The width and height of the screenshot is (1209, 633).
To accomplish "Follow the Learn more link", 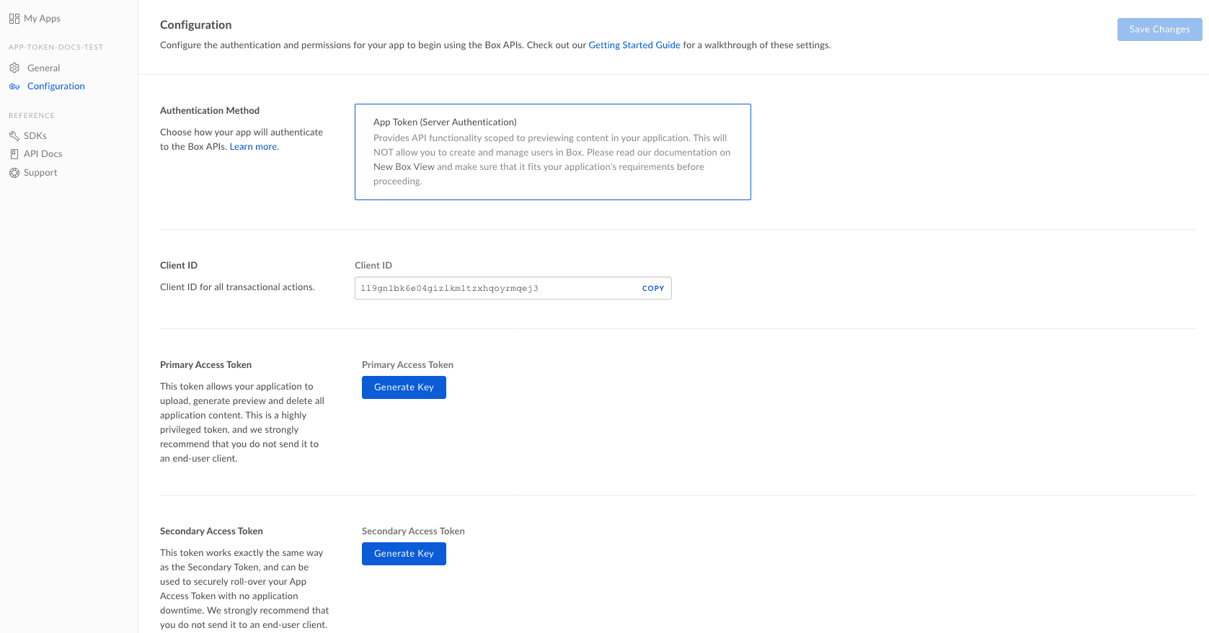I will 253,147.
